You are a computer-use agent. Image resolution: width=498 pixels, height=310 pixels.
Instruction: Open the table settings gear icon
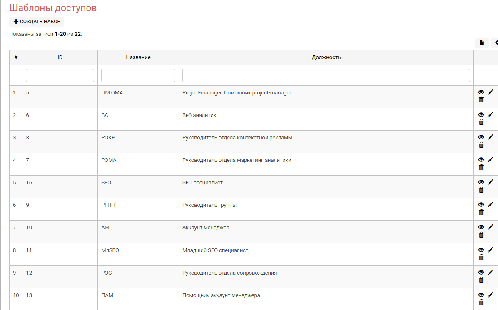(x=496, y=43)
